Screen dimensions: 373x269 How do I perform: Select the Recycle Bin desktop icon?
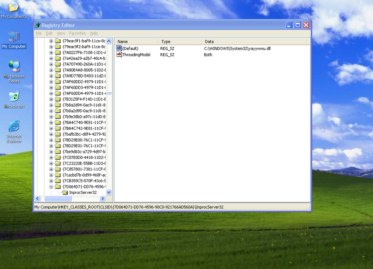click(14, 100)
